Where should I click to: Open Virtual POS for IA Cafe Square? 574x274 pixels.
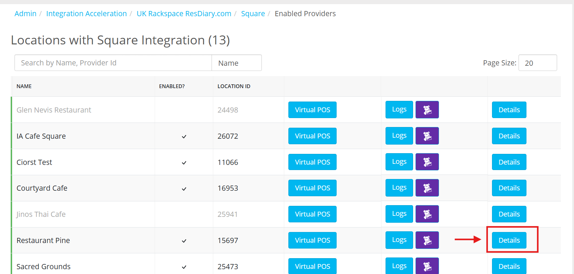pos(312,136)
